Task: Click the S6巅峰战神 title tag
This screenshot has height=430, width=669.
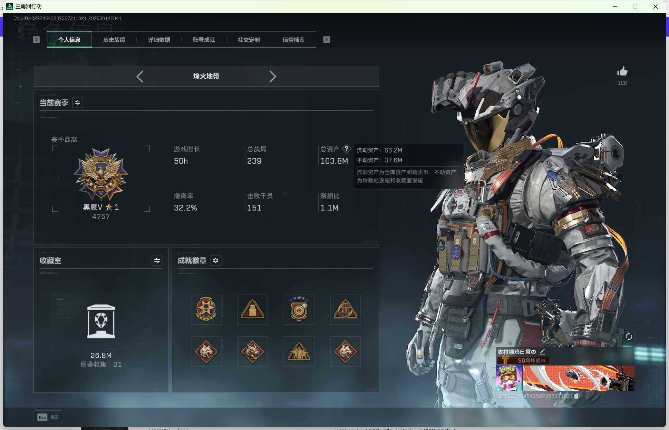Action: pyautogui.click(x=523, y=360)
